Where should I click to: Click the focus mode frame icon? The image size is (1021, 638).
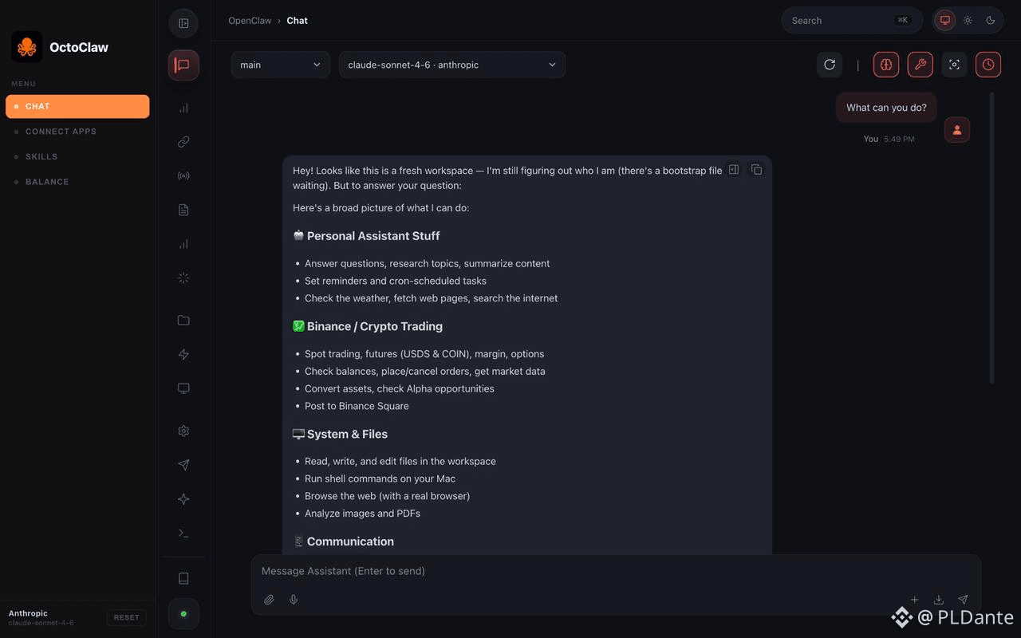955,65
